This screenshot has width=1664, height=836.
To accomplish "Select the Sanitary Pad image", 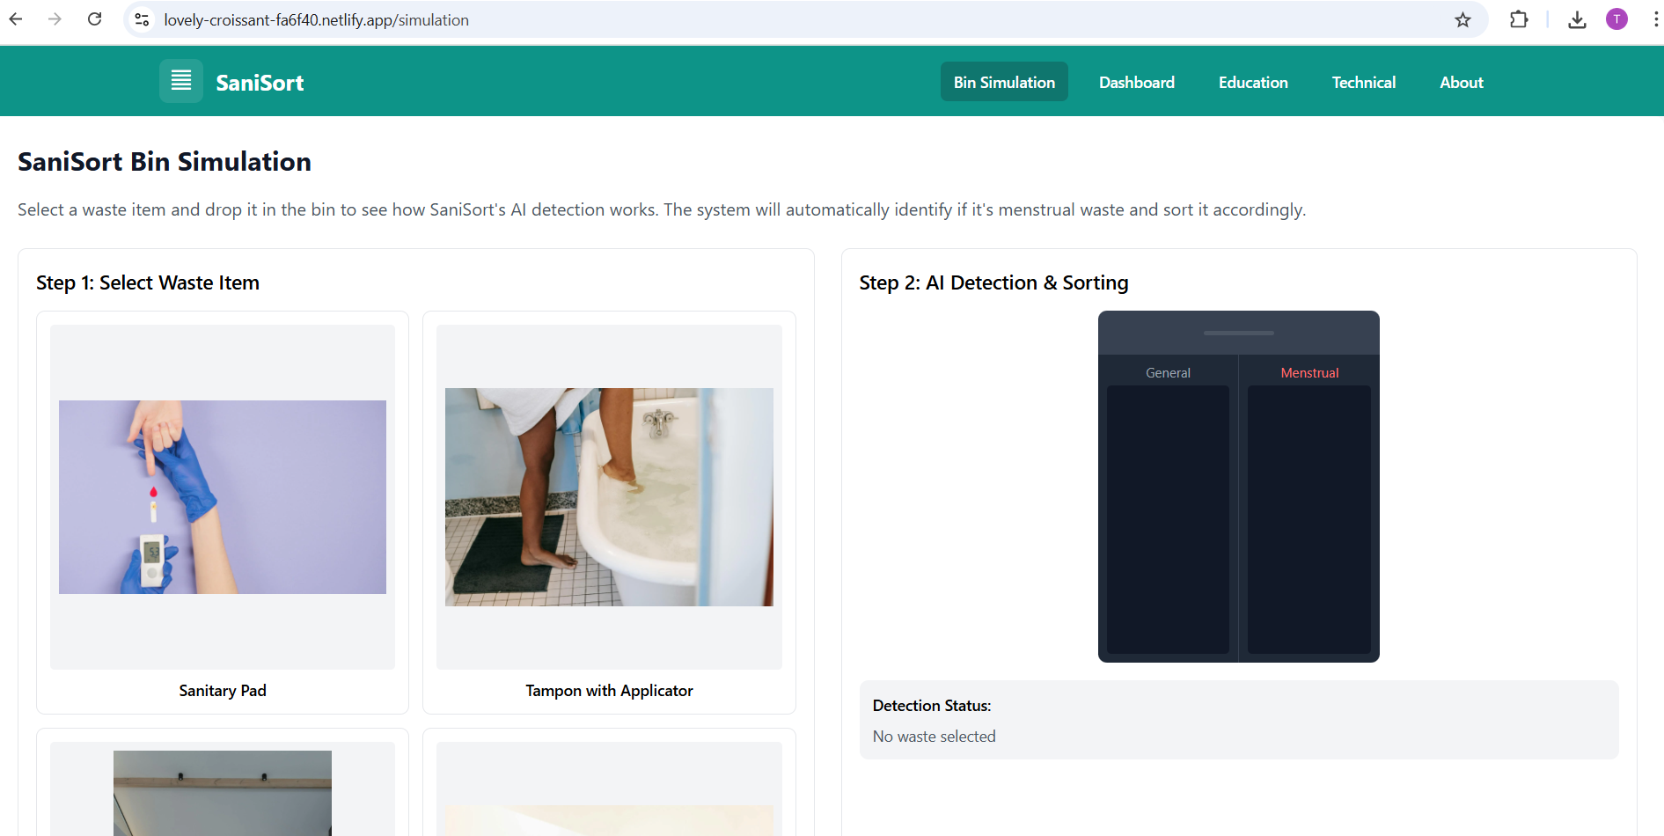I will [223, 497].
